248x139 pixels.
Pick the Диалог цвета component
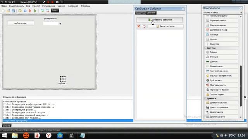(221, 112)
